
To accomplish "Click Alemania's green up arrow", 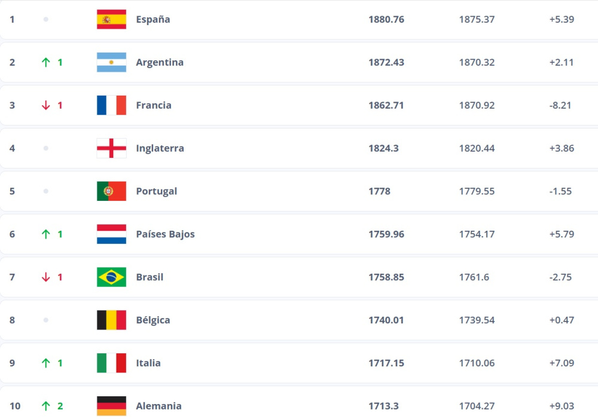I will (45, 406).
